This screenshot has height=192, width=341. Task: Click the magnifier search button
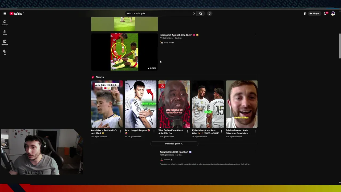[201, 14]
